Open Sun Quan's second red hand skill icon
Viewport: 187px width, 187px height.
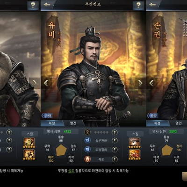(x=135, y=154)
